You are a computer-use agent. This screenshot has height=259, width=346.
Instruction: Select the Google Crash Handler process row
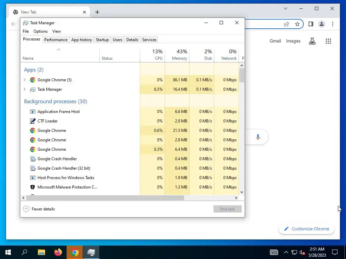pos(130,159)
